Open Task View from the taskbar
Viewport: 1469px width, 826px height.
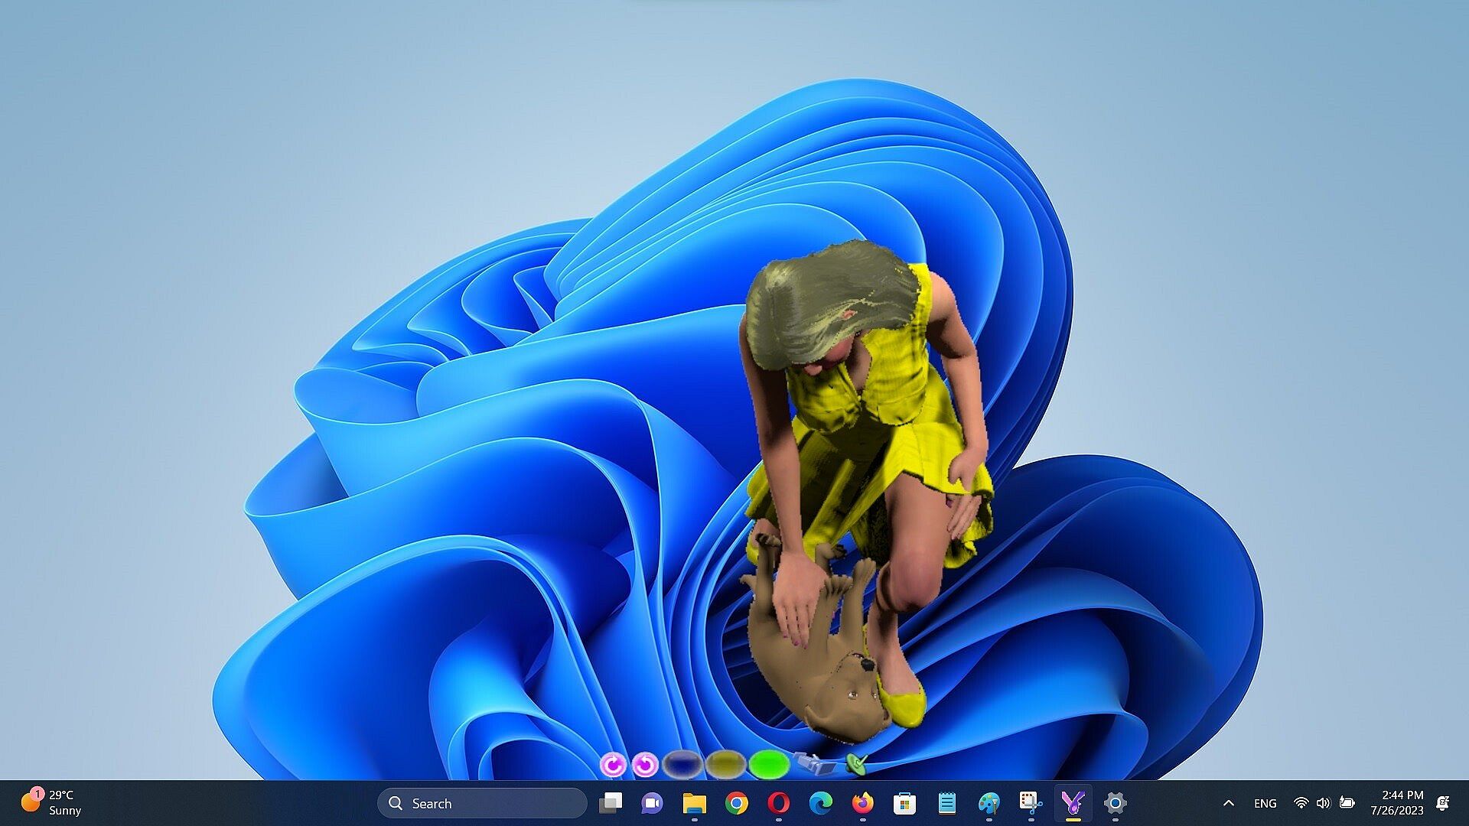click(x=610, y=803)
